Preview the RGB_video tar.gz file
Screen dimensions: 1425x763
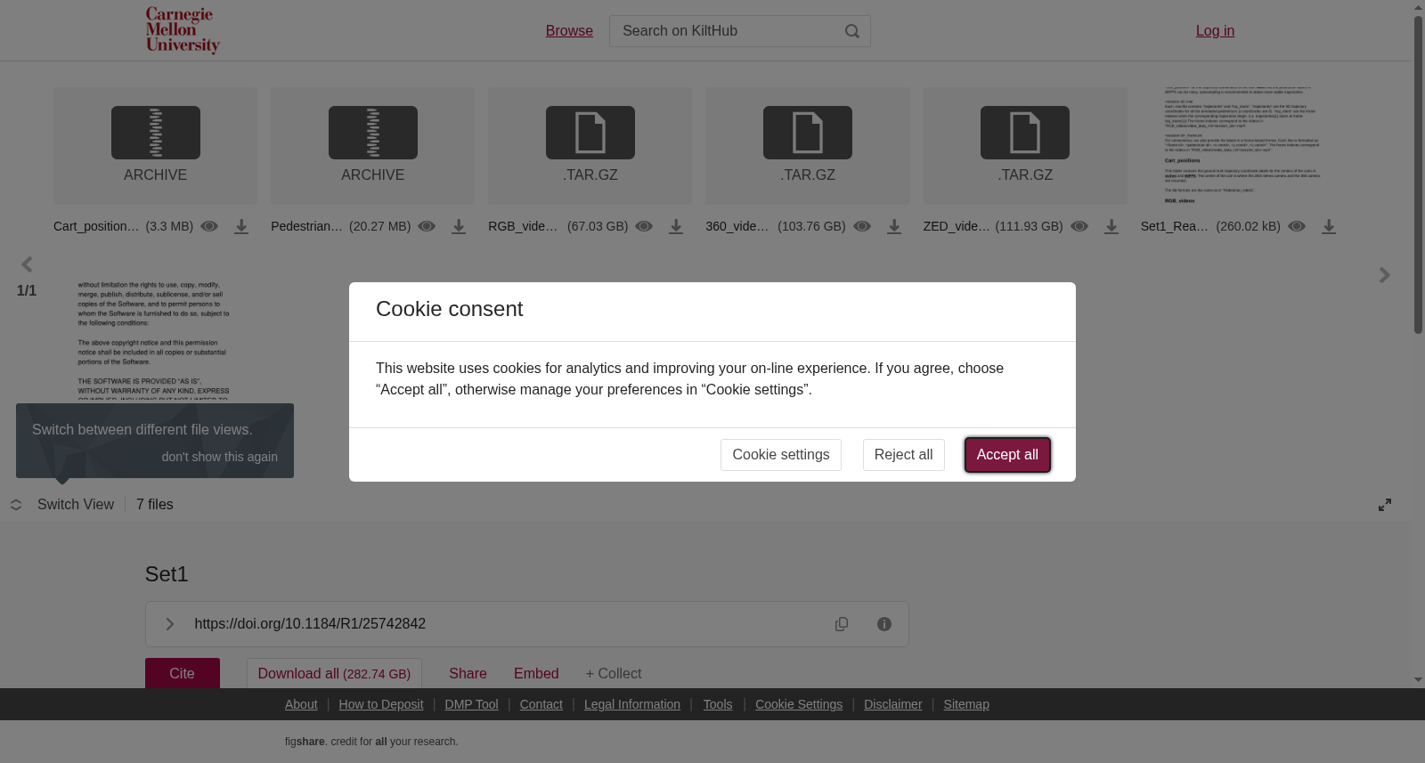click(644, 226)
